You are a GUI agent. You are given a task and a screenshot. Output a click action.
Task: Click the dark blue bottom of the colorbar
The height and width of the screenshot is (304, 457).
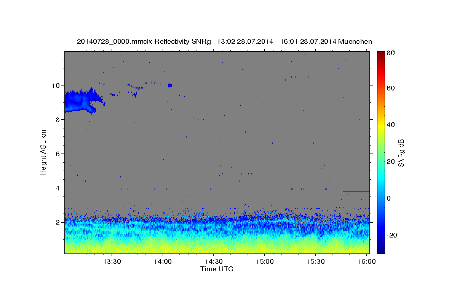[381, 250]
